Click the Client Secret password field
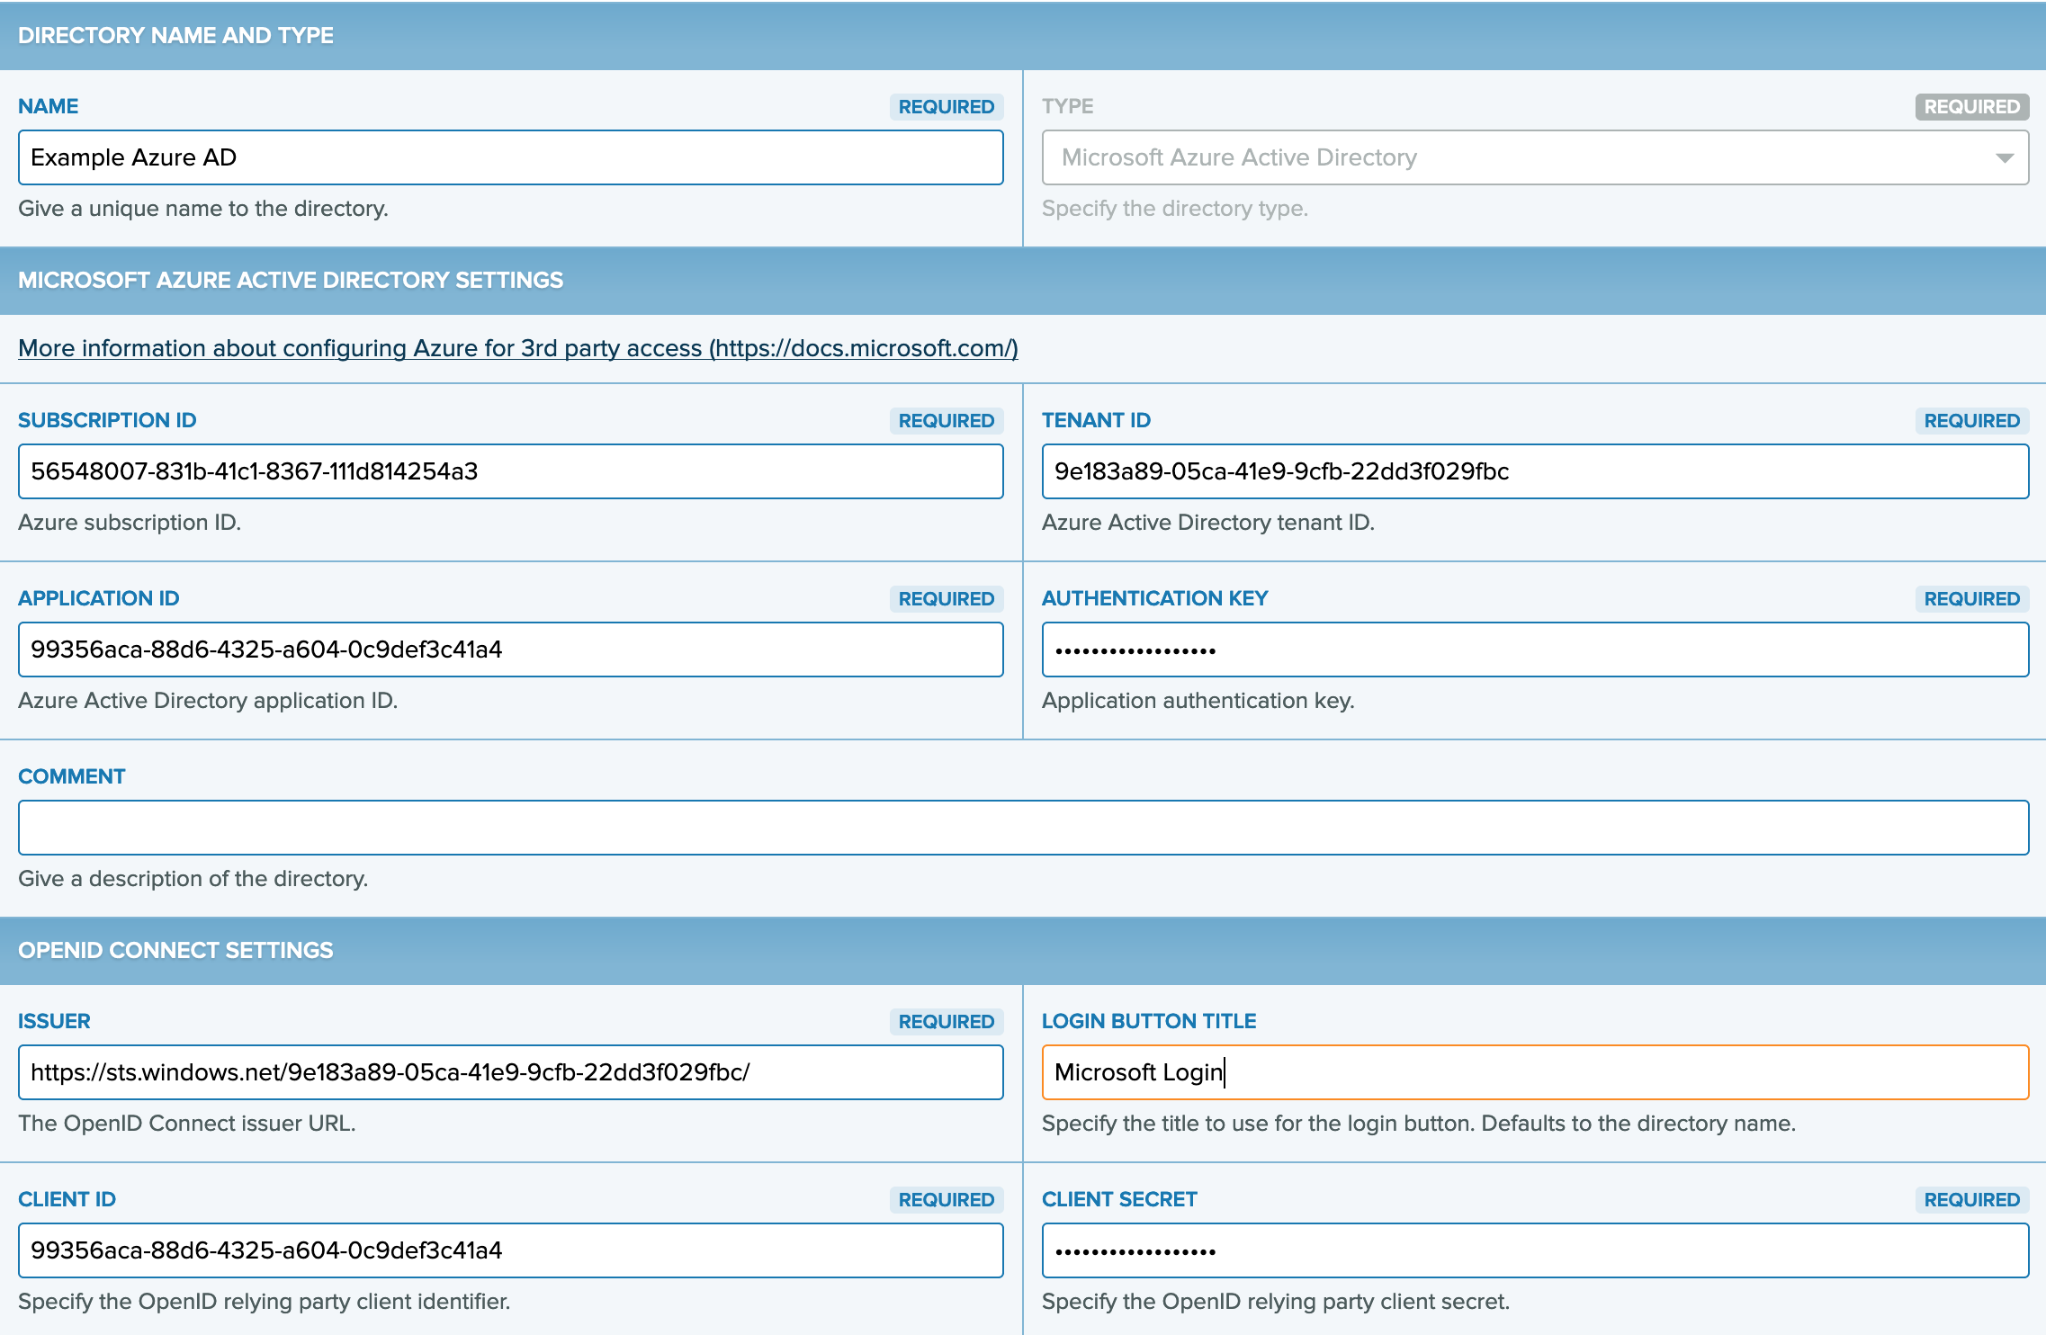Screen dimensions: 2046x1335 click(1534, 1250)
